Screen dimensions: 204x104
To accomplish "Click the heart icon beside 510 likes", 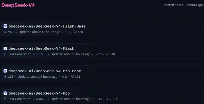I will 107,54.
